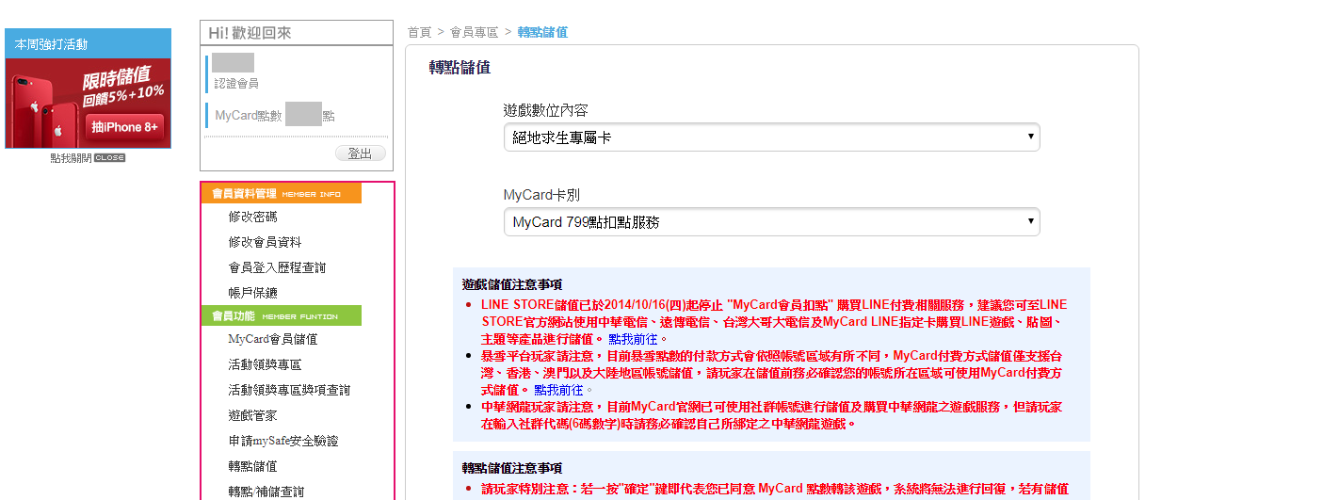Open 活動領獎專區獎項查詢 sidebar link

pos(289,390)
